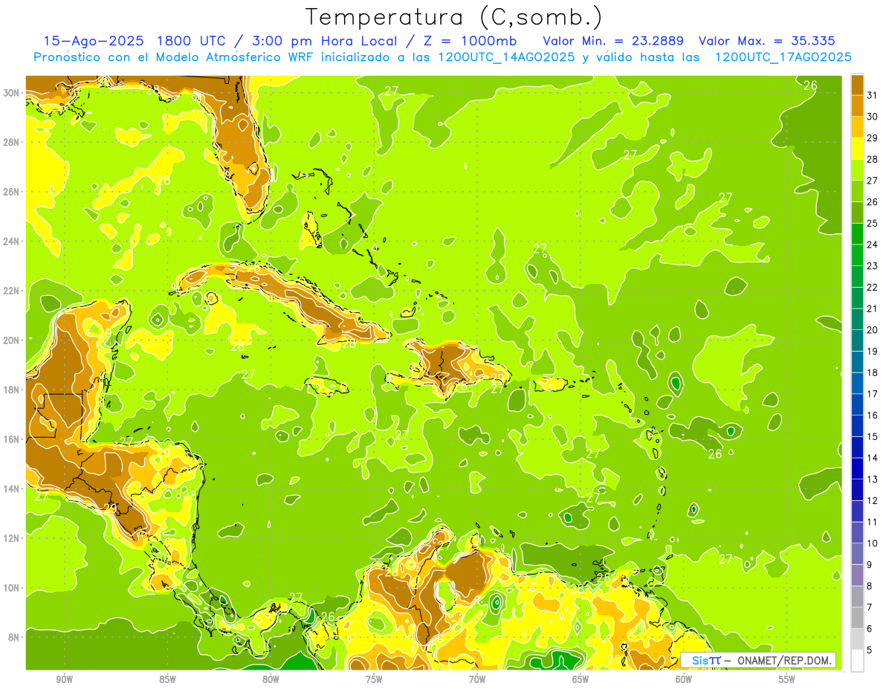Click the legend value "31"
The height and width of the screenshot is (689, 892).
873,95
